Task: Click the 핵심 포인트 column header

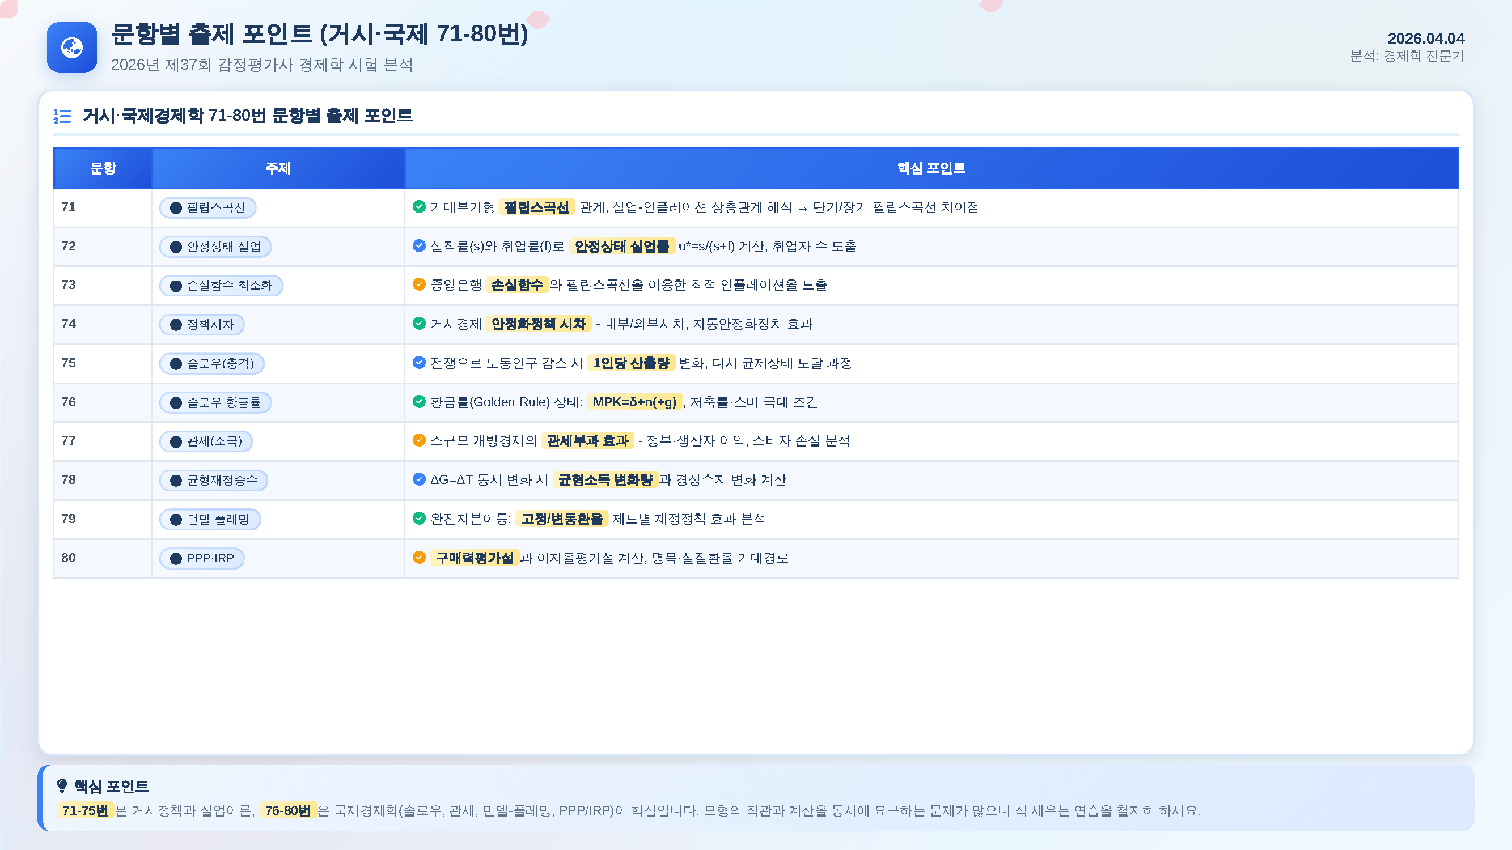Action: (931, 168)
